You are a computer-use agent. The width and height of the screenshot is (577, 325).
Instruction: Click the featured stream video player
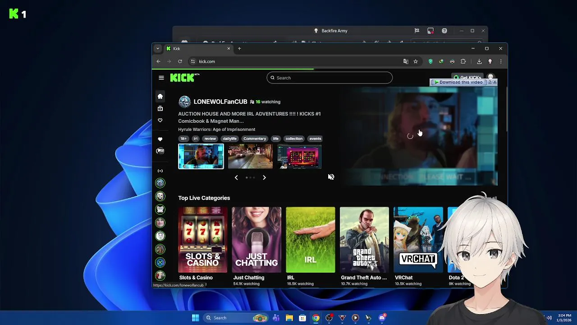pyautogui.click(x=419, y=136)
